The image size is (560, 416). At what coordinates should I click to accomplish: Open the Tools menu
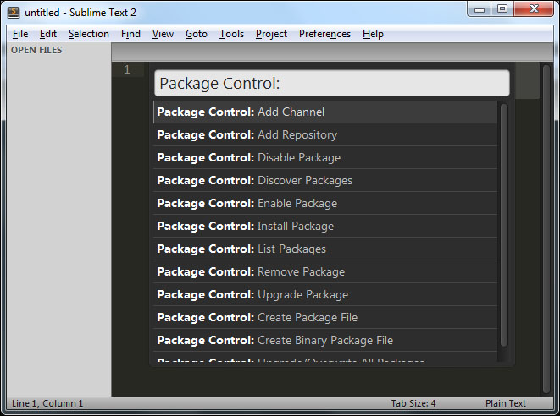click(231, 34)
